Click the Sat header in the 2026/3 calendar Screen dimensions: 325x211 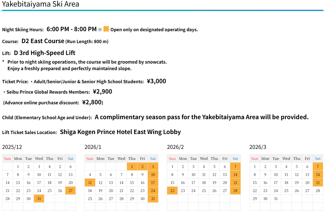pyautogui.click(x=318, y=158)
